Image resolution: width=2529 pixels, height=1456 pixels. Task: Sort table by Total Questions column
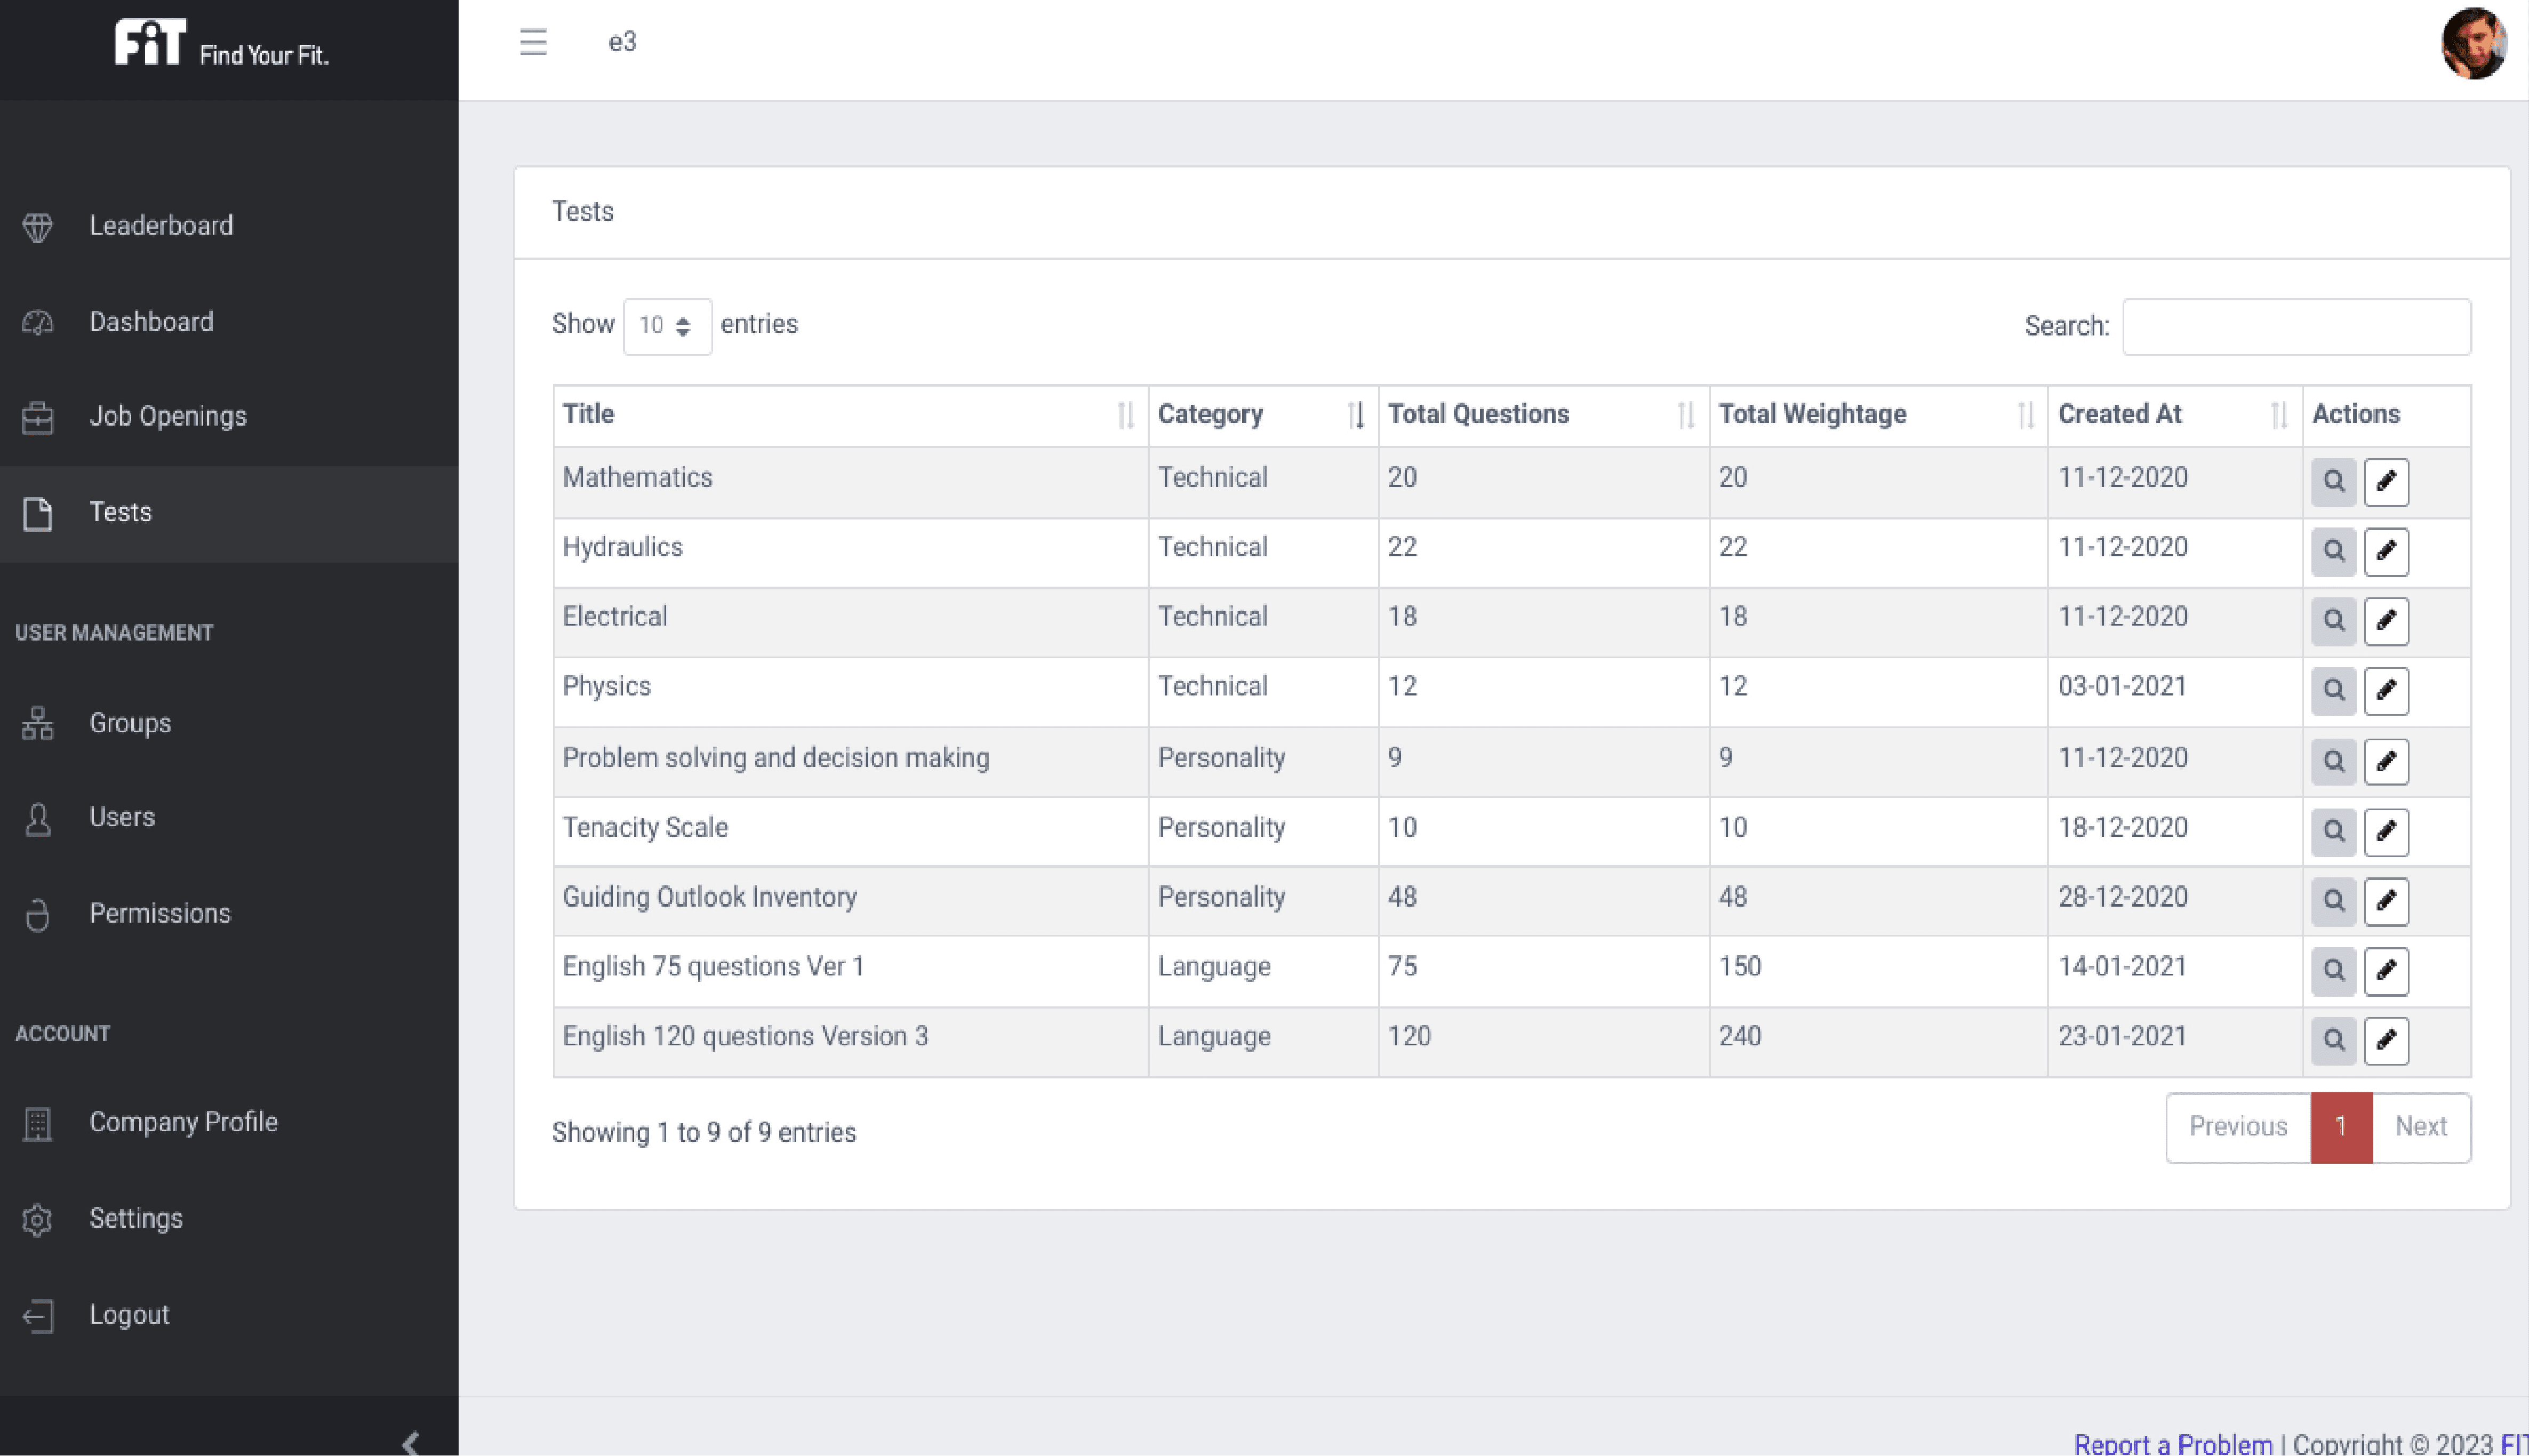pyautogui.click(x=1543, y=415)
